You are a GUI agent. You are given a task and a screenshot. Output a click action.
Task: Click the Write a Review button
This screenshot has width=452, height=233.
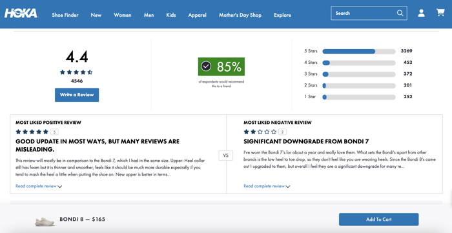[77, 95]
